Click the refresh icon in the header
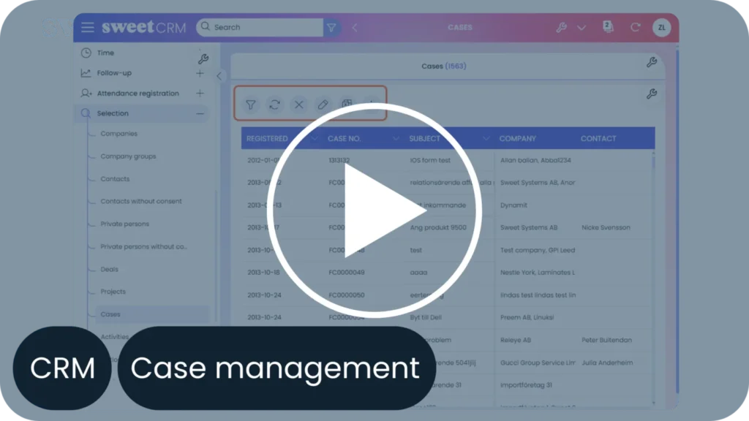Viewport: 749px width, 421px height. [x=635, y=27]
